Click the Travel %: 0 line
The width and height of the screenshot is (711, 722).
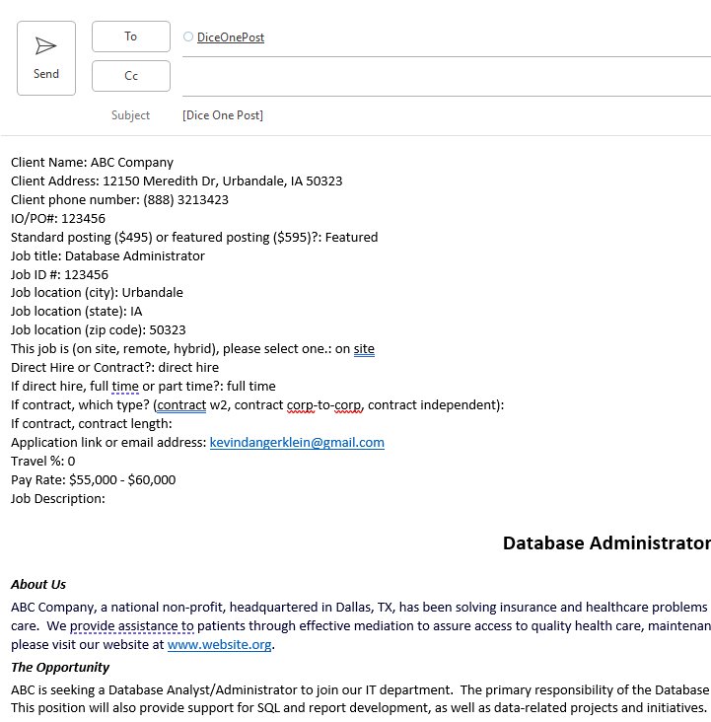(x=42, y=462)
